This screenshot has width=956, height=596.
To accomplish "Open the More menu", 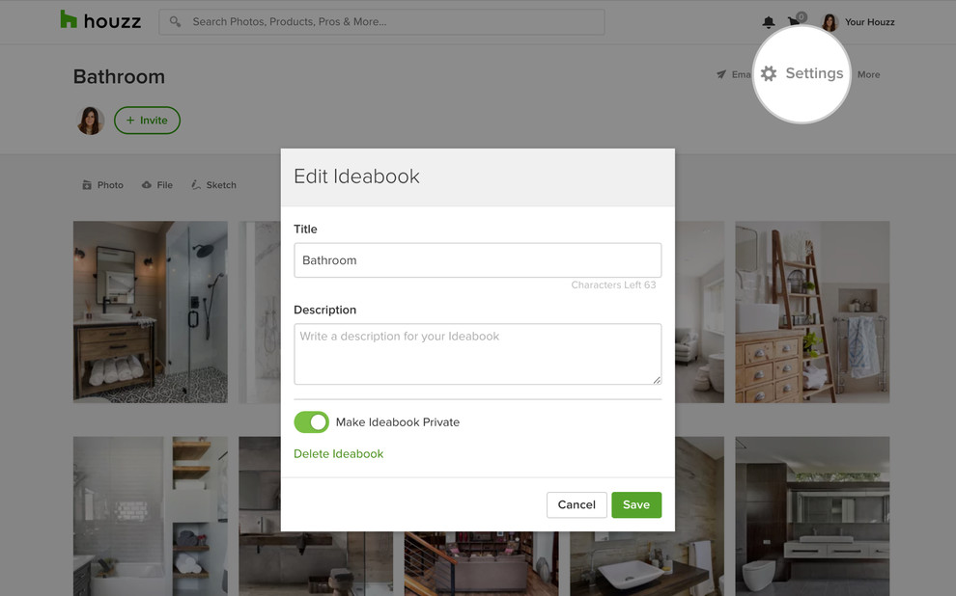I will pos(868,74).
